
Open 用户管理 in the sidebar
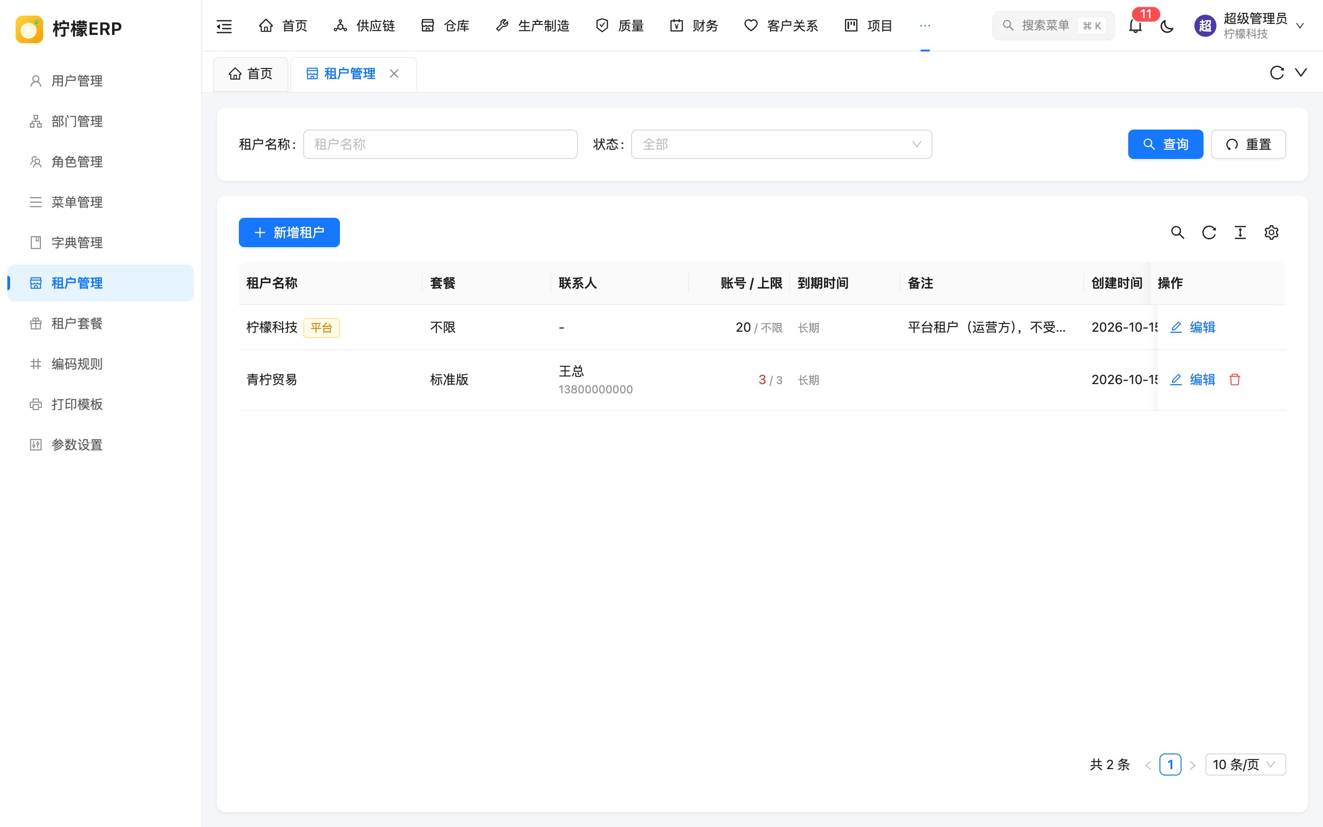101,81
